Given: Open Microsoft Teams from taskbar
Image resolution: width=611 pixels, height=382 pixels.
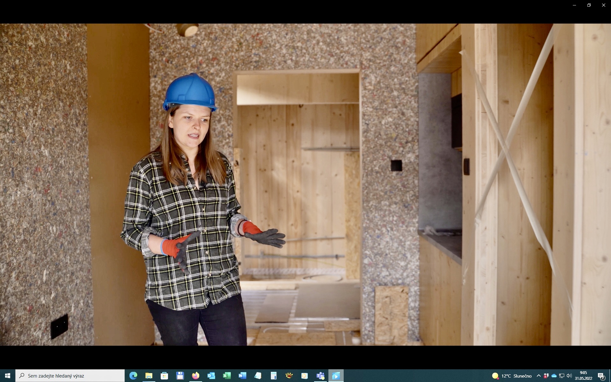Looking at the screenshot, I should pos(320,376).
